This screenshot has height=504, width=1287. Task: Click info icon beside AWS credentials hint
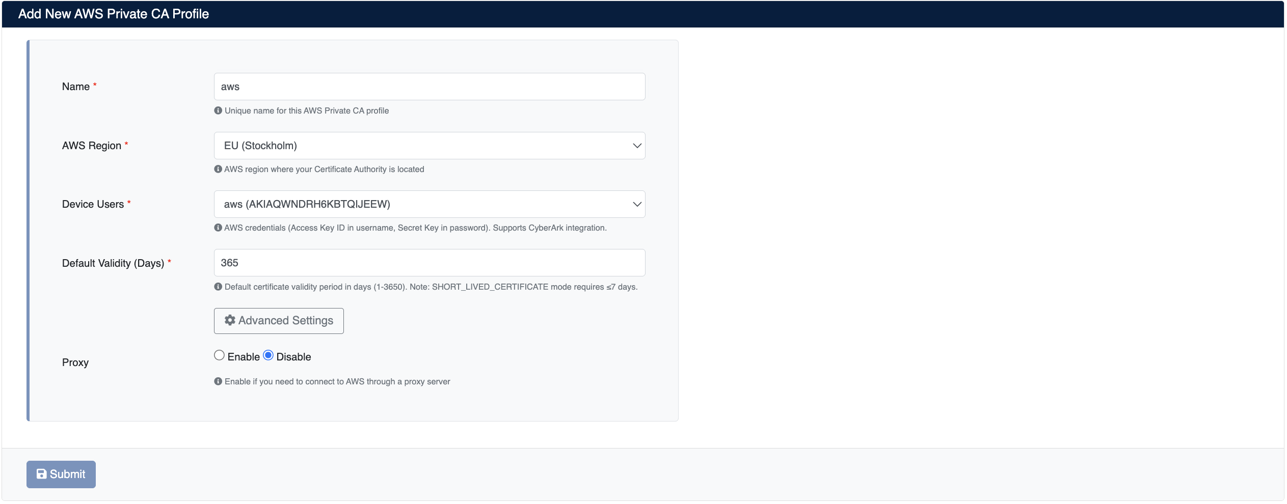point(218,228)
